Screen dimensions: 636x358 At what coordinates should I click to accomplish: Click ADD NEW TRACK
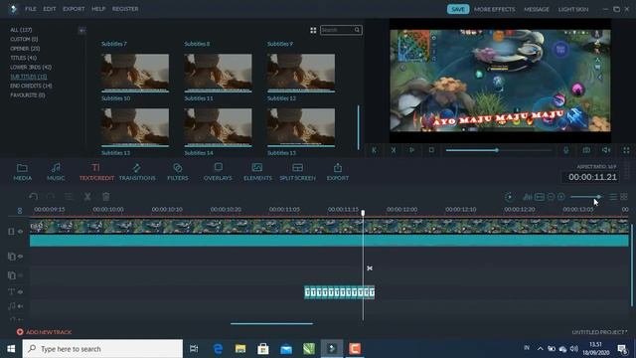(x=44, y=332)
